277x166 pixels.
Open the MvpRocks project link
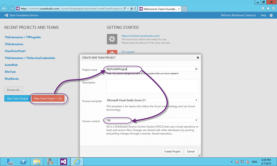12,79
